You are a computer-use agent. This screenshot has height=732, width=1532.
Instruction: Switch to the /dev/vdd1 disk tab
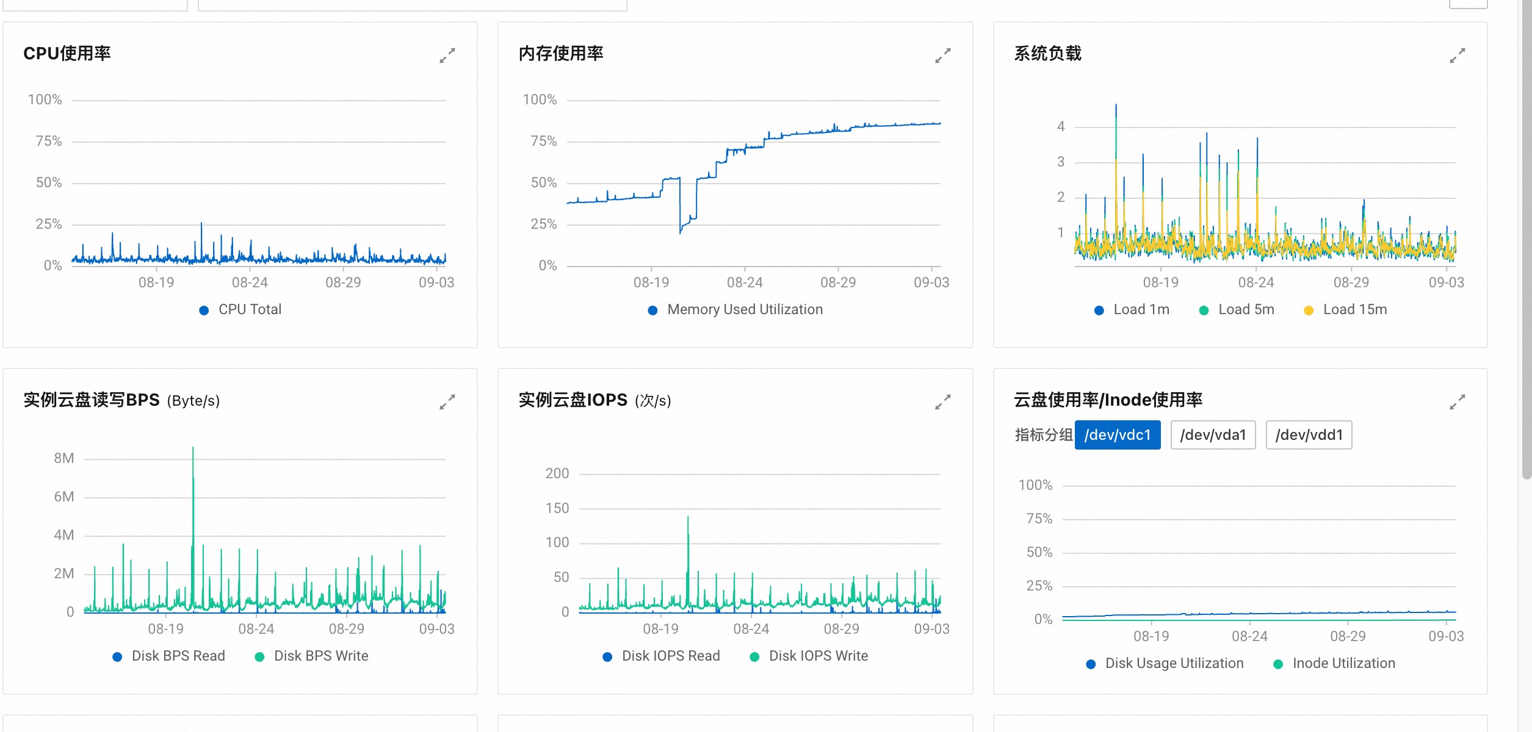pos(1309,435)
